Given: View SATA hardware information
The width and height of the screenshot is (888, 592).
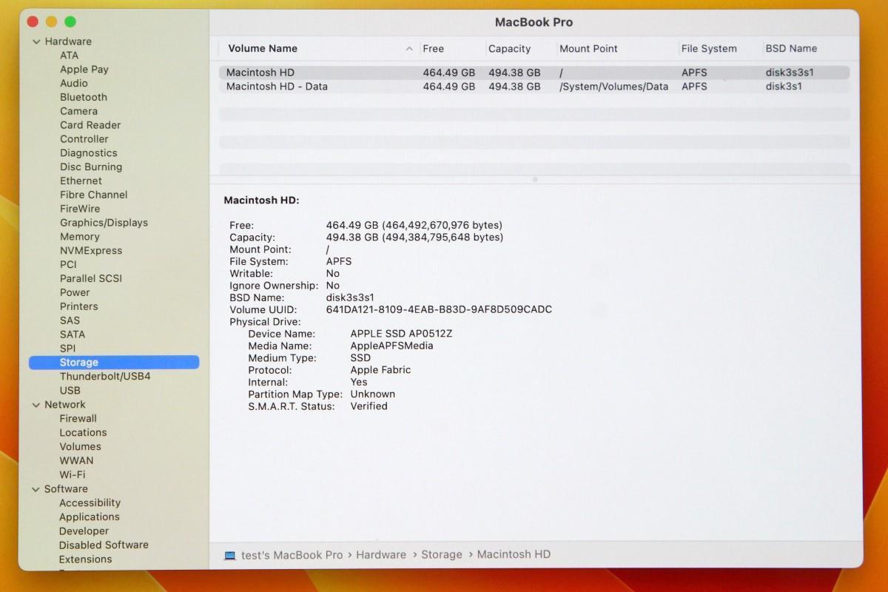Looking at the screenshot, I should [73, 334].
